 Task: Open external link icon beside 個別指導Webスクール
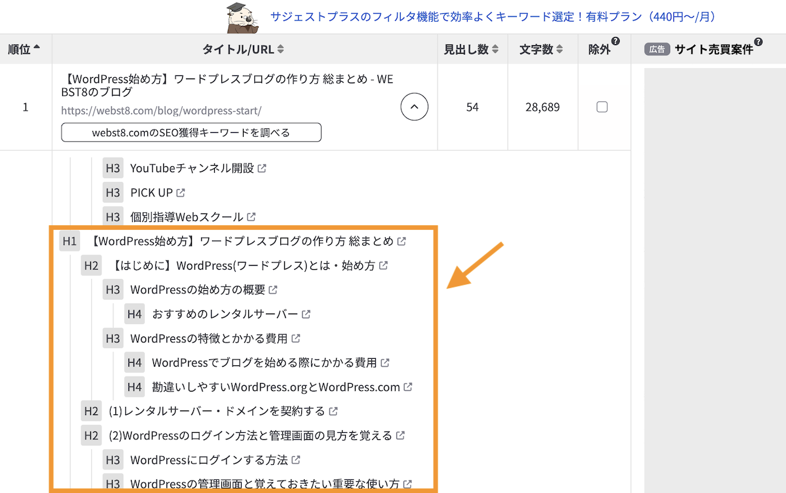point(252,217)
